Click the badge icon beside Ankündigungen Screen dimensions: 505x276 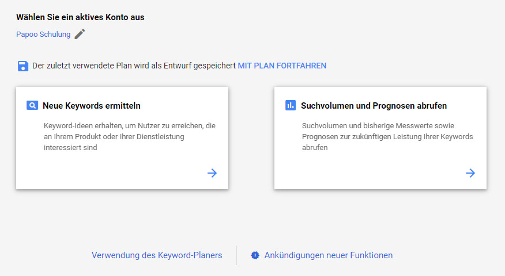[x=255, y=255]
